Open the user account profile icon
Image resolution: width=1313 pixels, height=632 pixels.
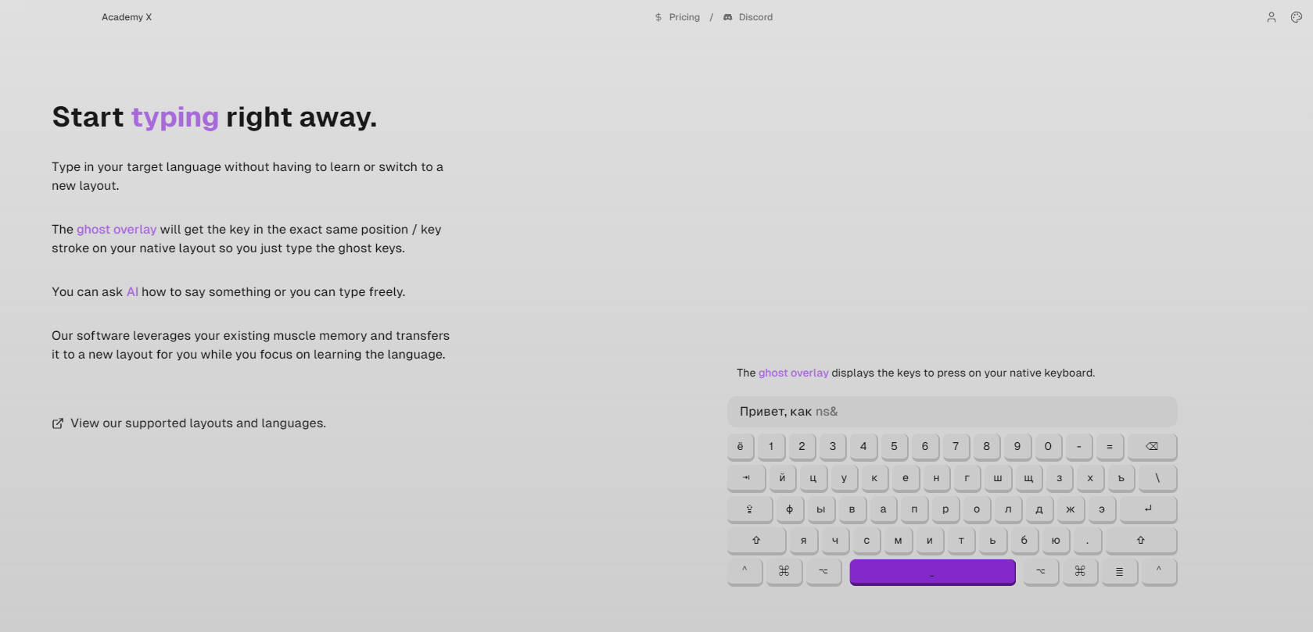click(1271, 17)
